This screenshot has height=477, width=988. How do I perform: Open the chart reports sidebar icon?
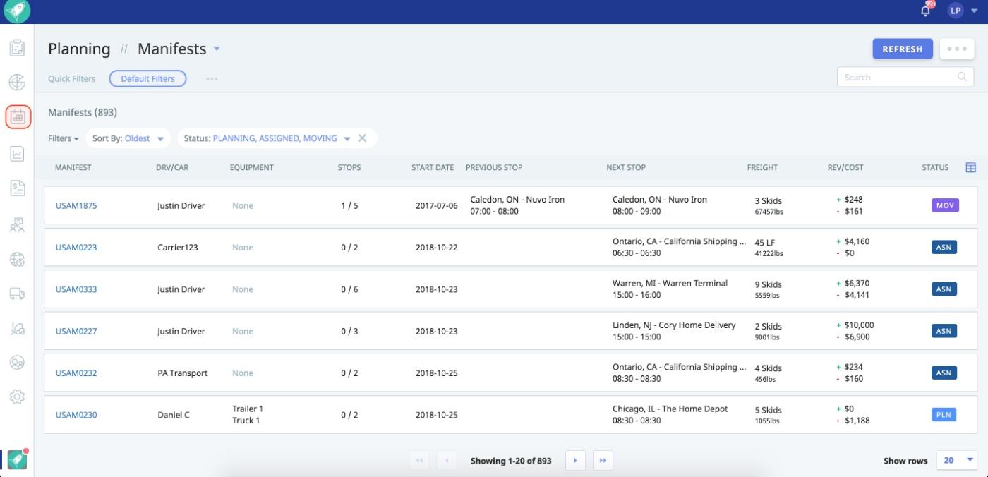17,153
